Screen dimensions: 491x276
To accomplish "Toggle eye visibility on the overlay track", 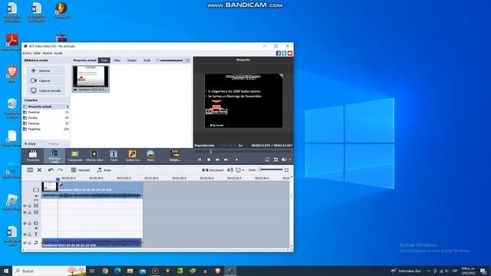I will pyautogui.click(x=25, y=223).
